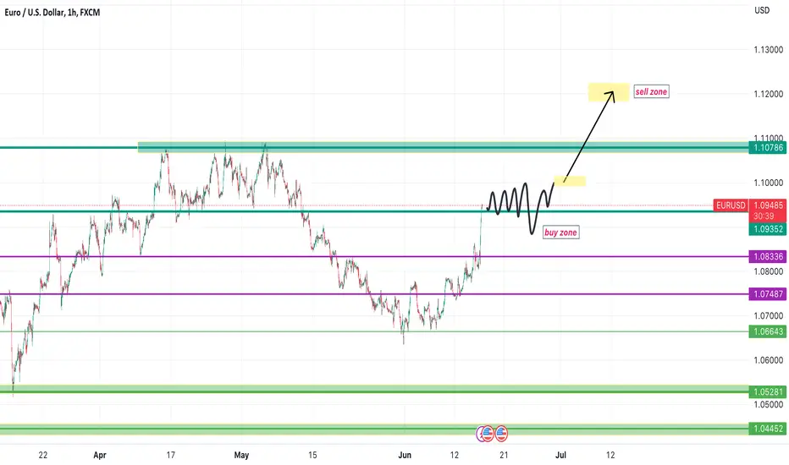Screen dimensions: 789x465
Task: Select the green support zone at 1.04452
Action: [x=374, y=429]
